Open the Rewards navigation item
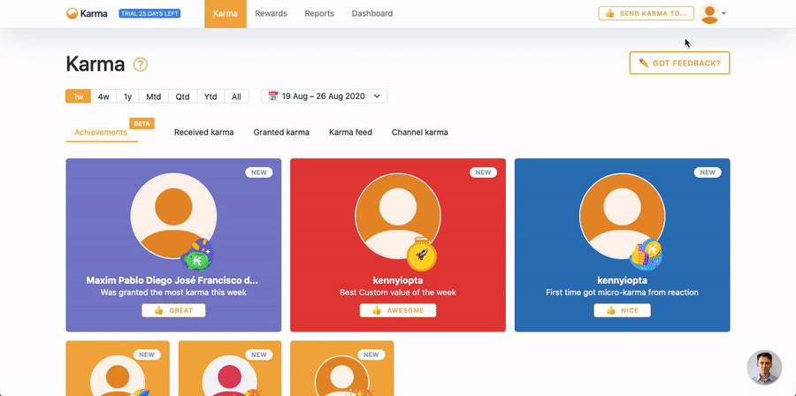 click(272, 13)
